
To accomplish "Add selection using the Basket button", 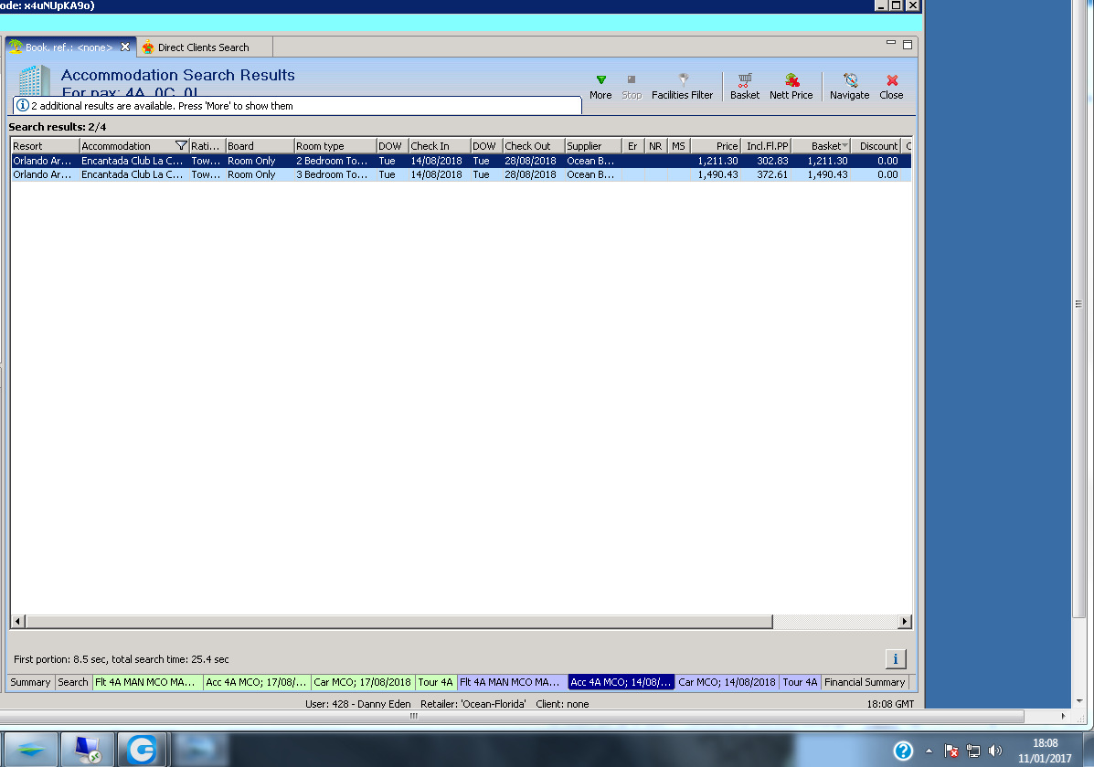I will 745,87.
